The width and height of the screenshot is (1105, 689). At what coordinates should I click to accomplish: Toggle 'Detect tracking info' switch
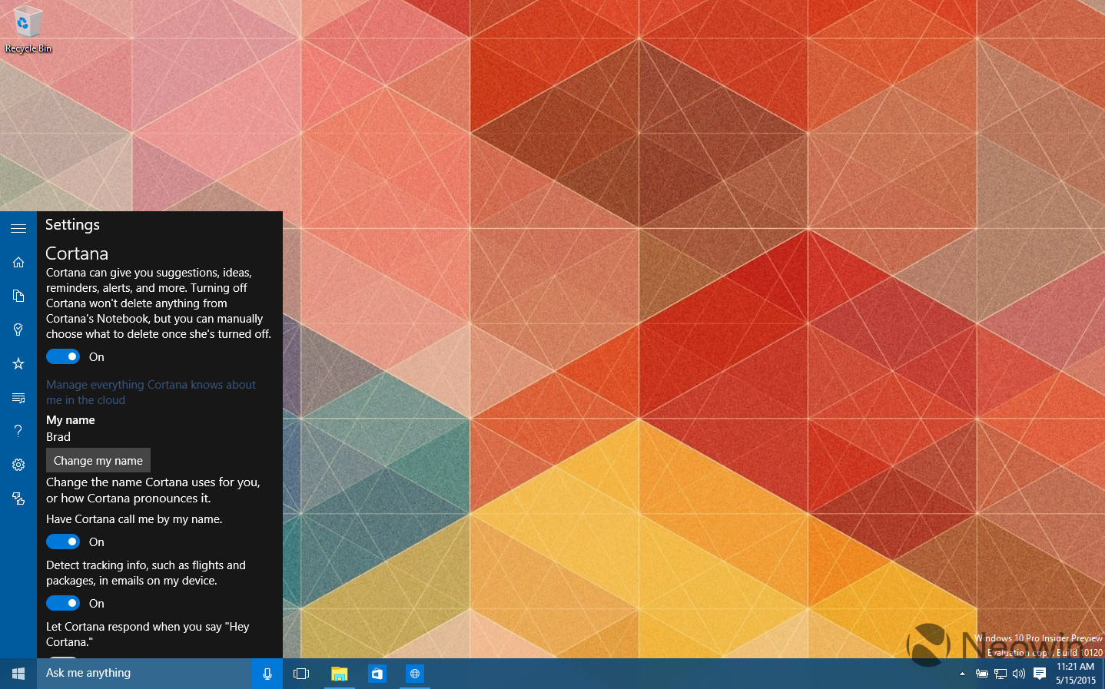pyautogui.click(x=63, y=603)
